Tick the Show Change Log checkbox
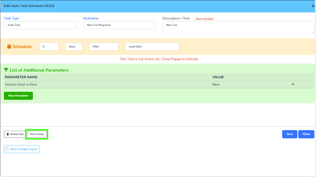 [x=7, y=149]
